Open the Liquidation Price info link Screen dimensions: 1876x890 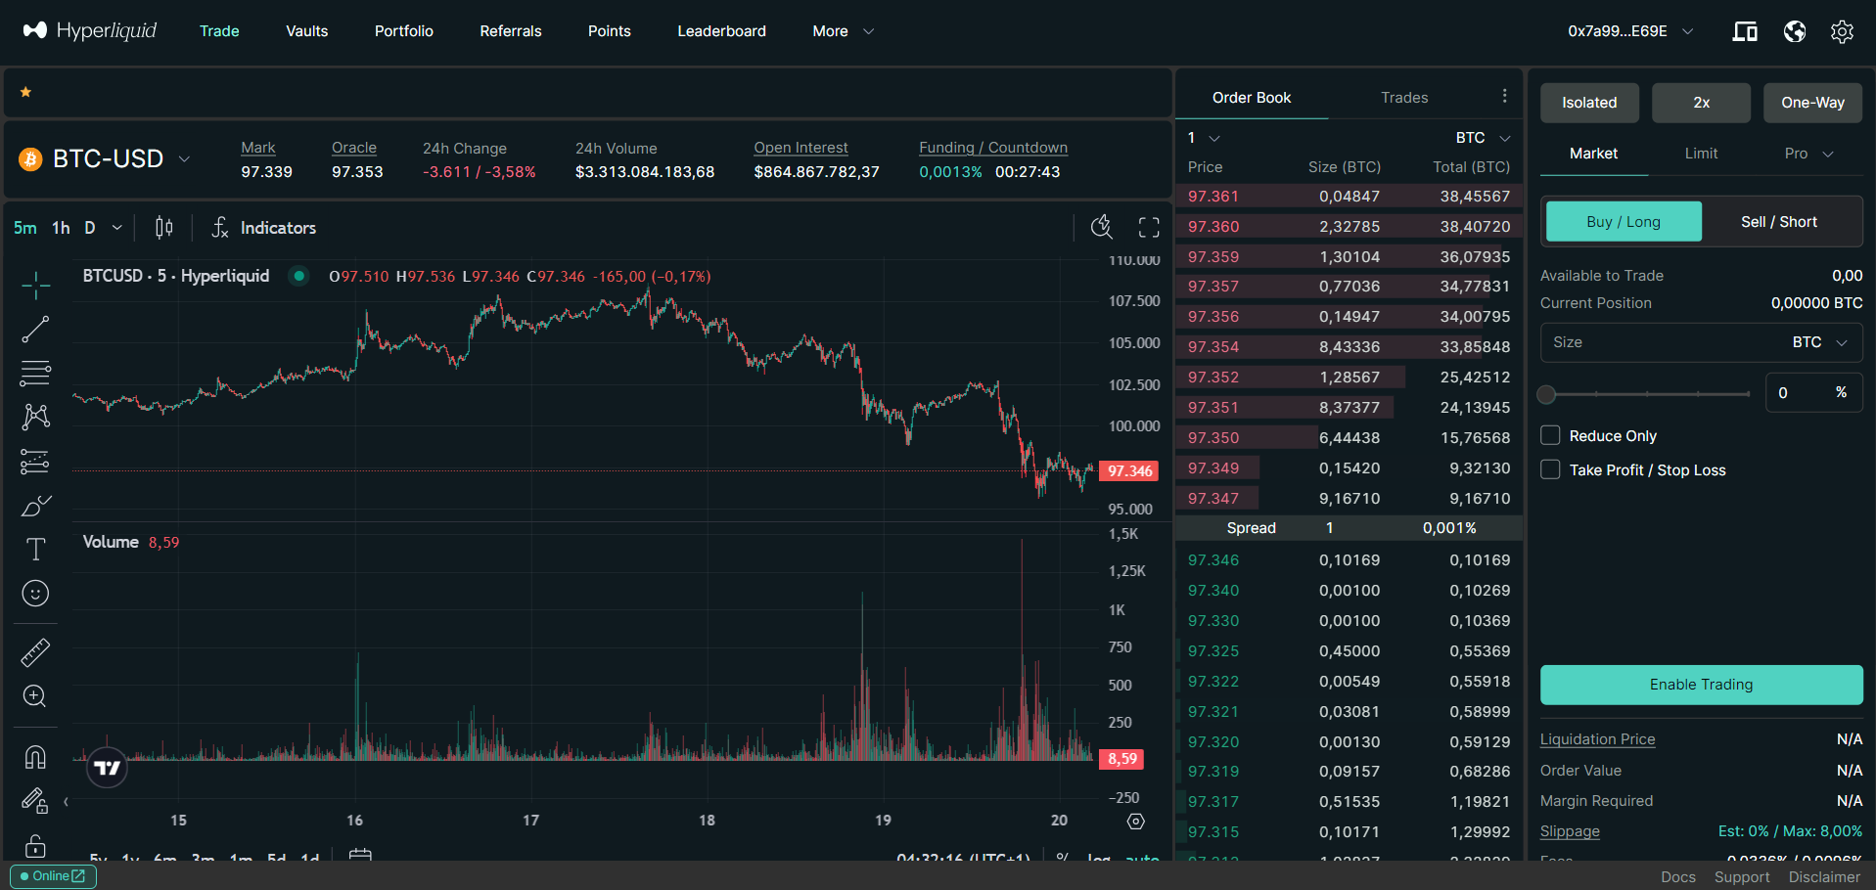click(1597, 739)
